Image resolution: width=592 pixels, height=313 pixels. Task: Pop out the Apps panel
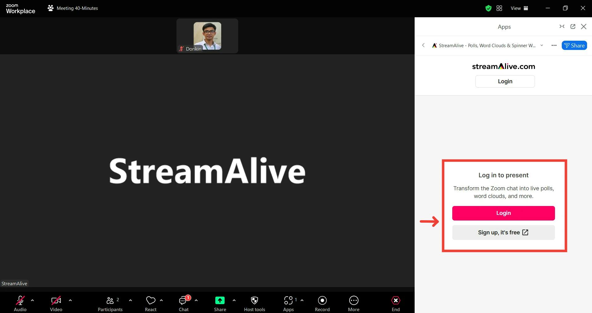(x=573, y=27)
